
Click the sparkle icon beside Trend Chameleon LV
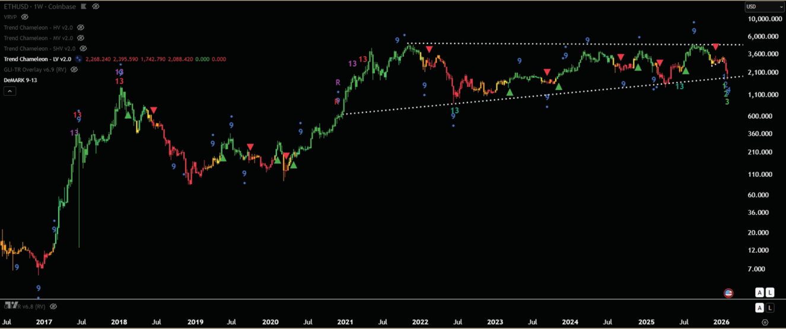(x=78, y=59)
